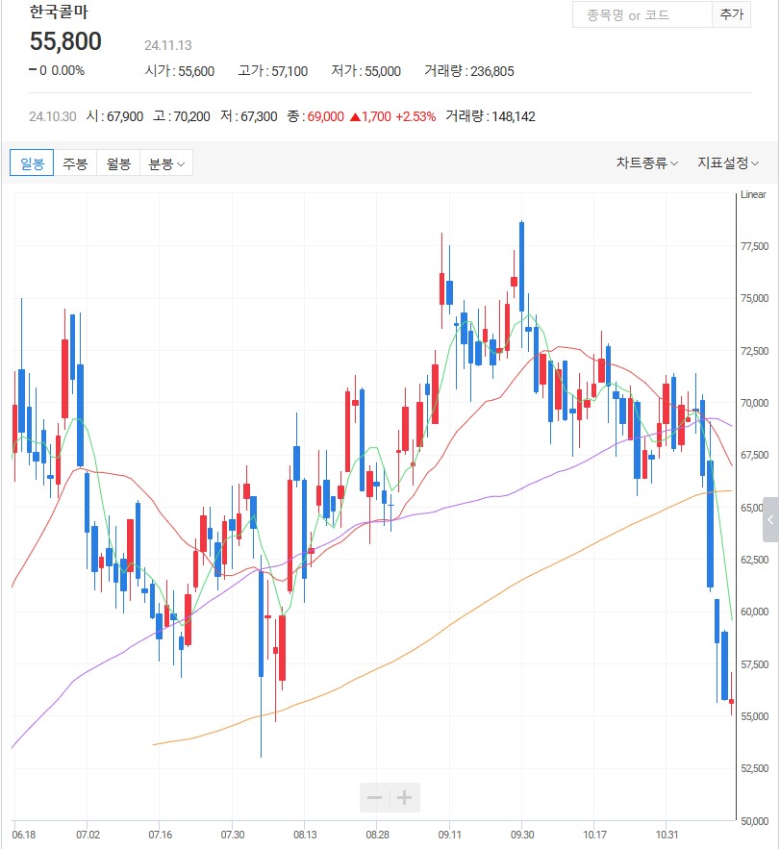Select the tallest blue candle near 09.30
Viewport: 780px width, 849px height.
(x=521, y=266)
